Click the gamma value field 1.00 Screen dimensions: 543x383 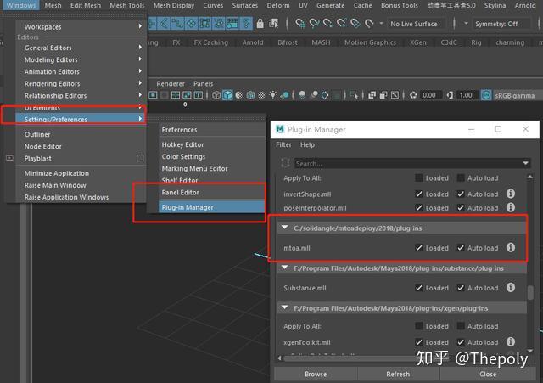tap(466, 95)
